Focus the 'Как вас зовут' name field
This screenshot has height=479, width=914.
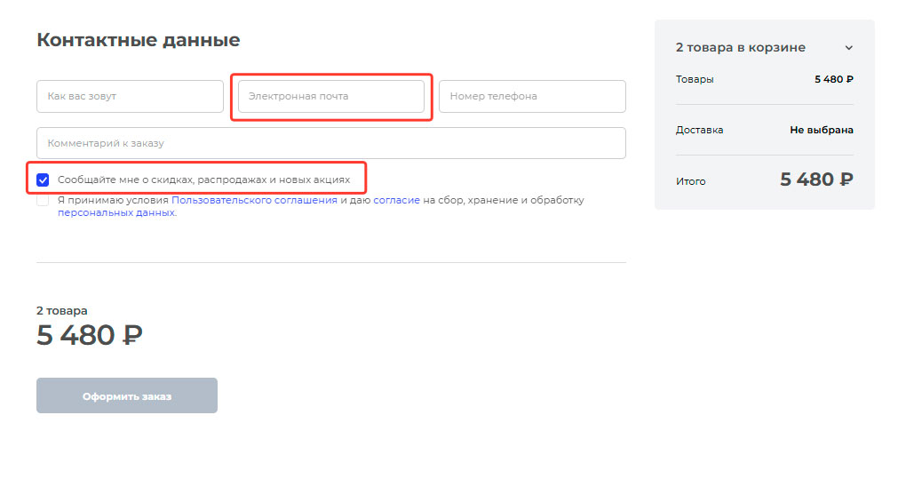point(130,96)
